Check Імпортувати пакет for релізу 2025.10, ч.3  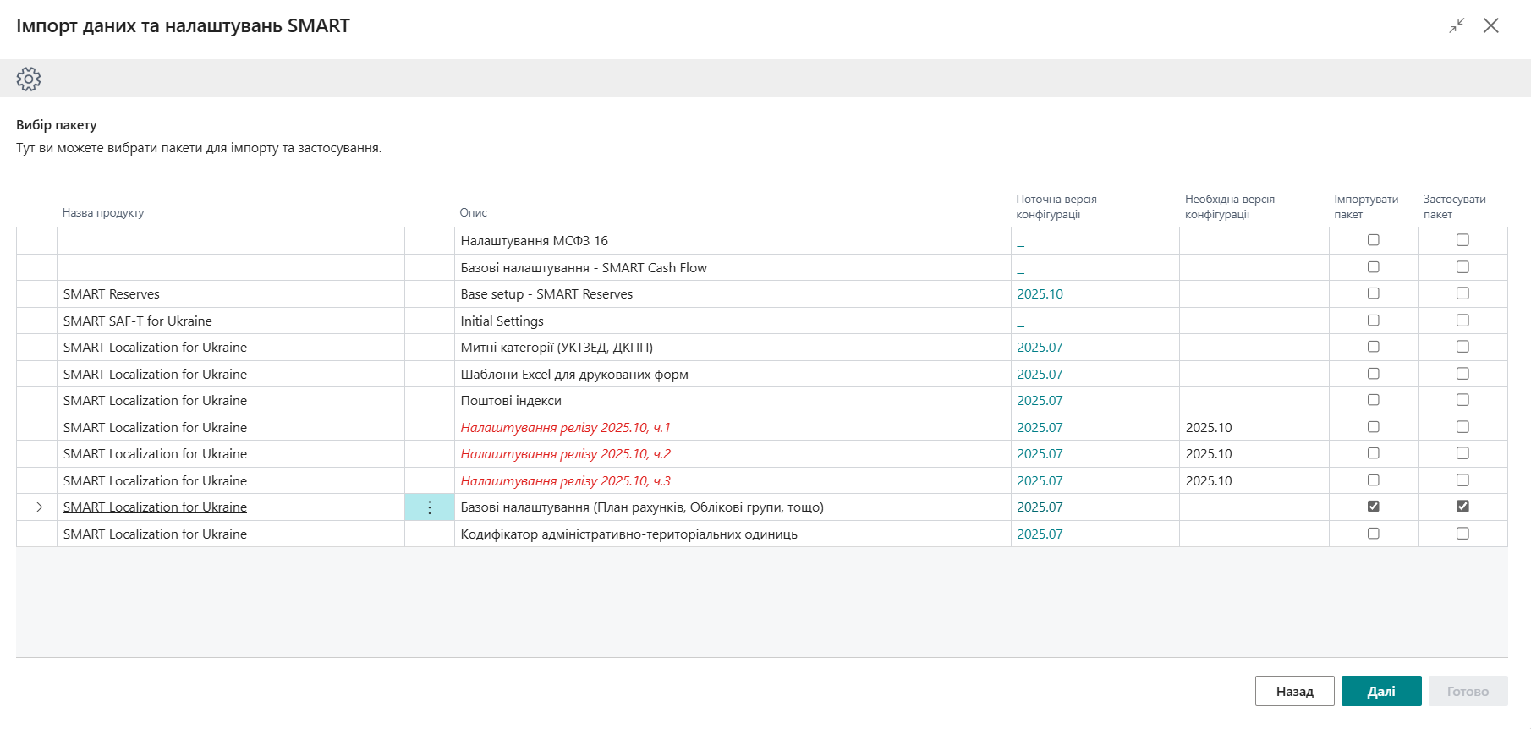click(1374, 480)
